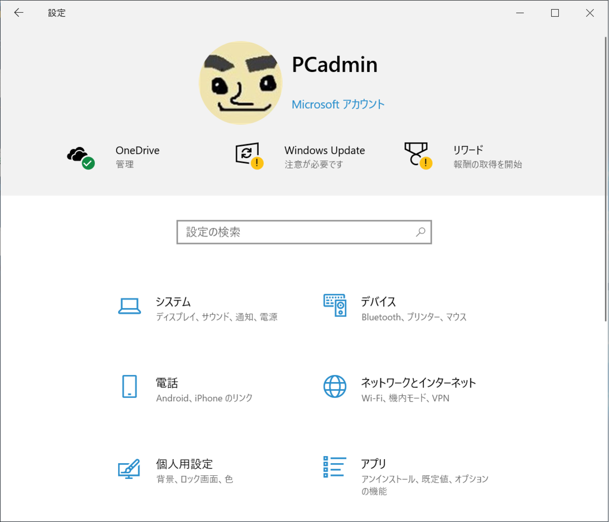Viewport: 609px width, 522px height.
Task: Open Windows Update 注意が必要です text
Action: pos(314,164)
